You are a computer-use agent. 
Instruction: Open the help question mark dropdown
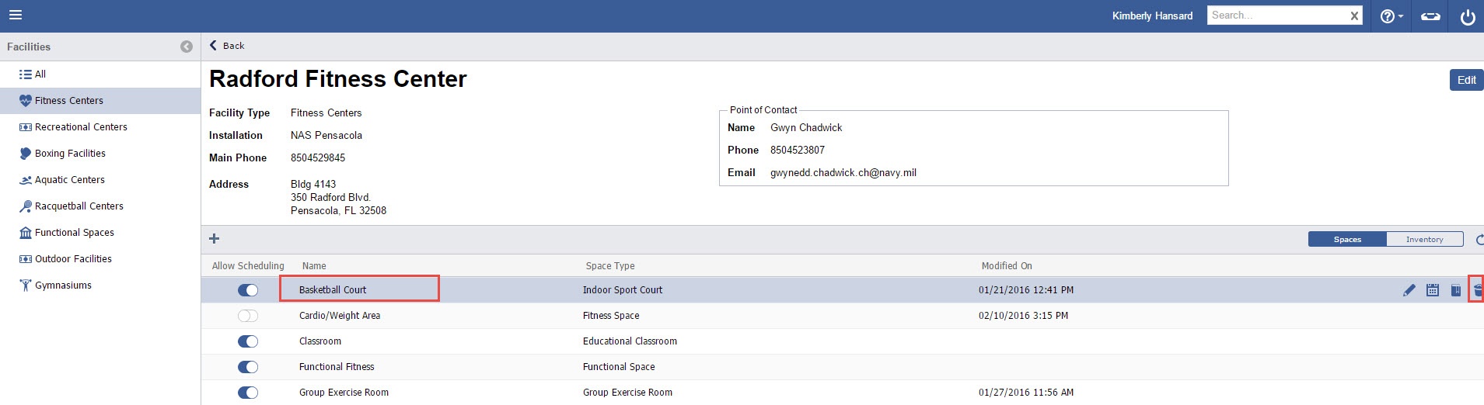(x=1391, y=16)
